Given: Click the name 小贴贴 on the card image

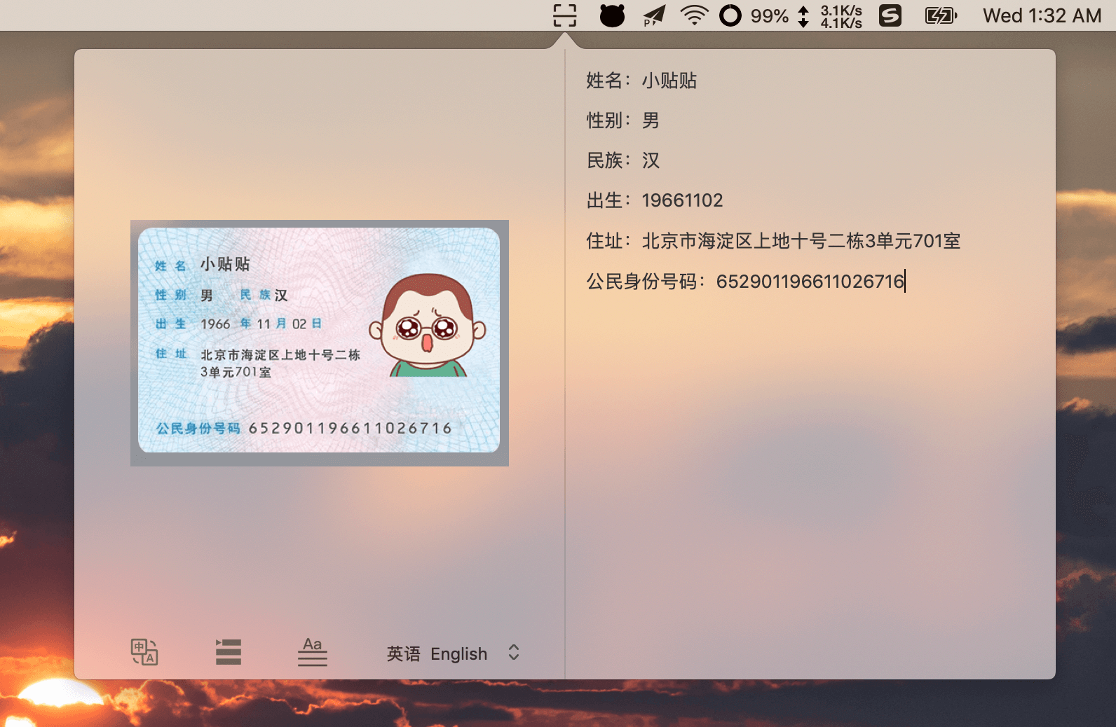Looking at the screenshot, I should 225,264.
